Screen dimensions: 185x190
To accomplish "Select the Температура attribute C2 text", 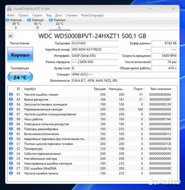I will (33, 149).
